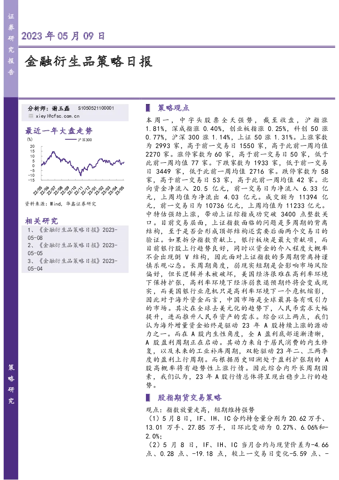Click the purple marker before 股指期货交易策略
Screen dimensions: 339x480
148,398
